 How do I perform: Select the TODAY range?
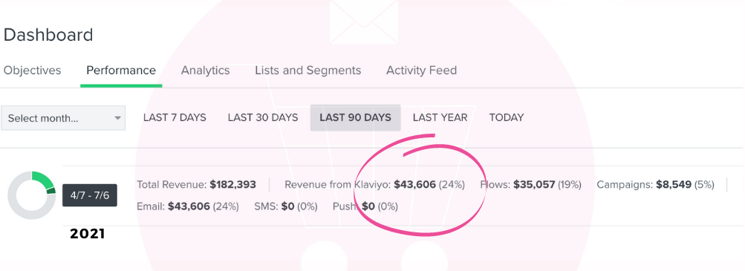[x=507, y=118]
